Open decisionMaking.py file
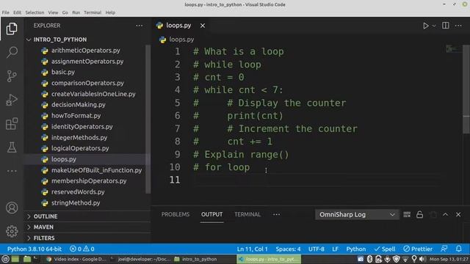Viewport: 470px width, 264px height. click(79, 105)
